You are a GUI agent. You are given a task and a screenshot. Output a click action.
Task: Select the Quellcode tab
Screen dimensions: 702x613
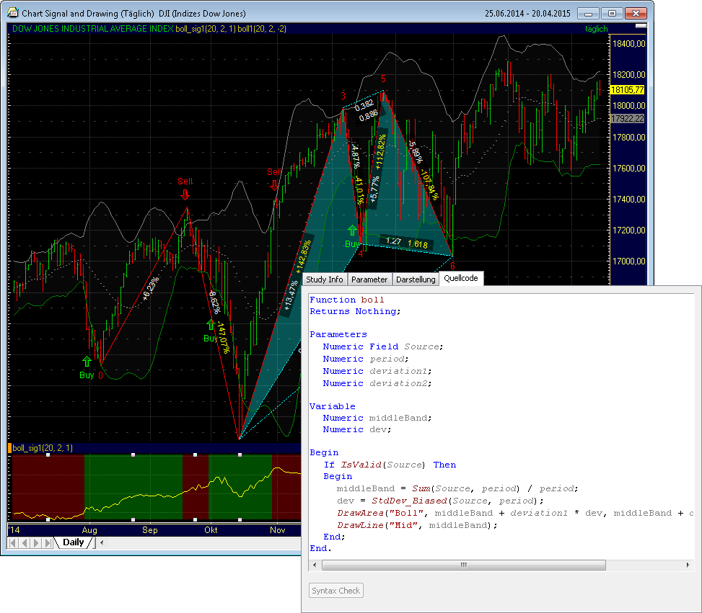pos(460,278)
